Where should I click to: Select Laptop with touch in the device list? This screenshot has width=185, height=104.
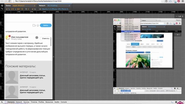point(131,30)
